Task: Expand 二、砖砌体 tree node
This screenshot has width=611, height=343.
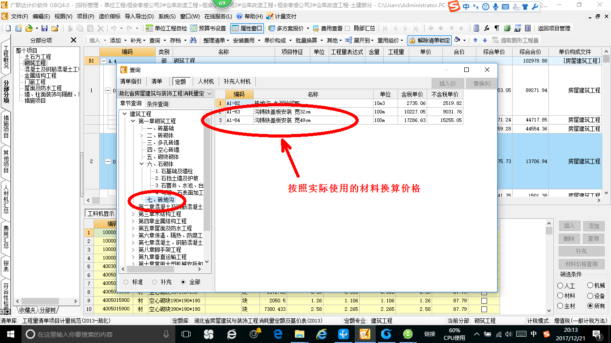Action: tap(141, 136)
